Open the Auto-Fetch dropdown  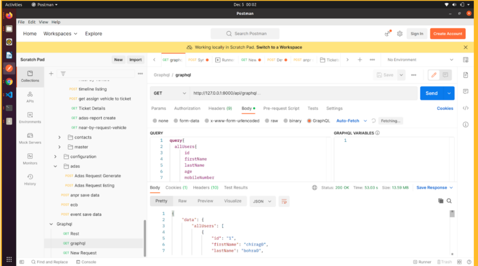click(x=351, y=121)
